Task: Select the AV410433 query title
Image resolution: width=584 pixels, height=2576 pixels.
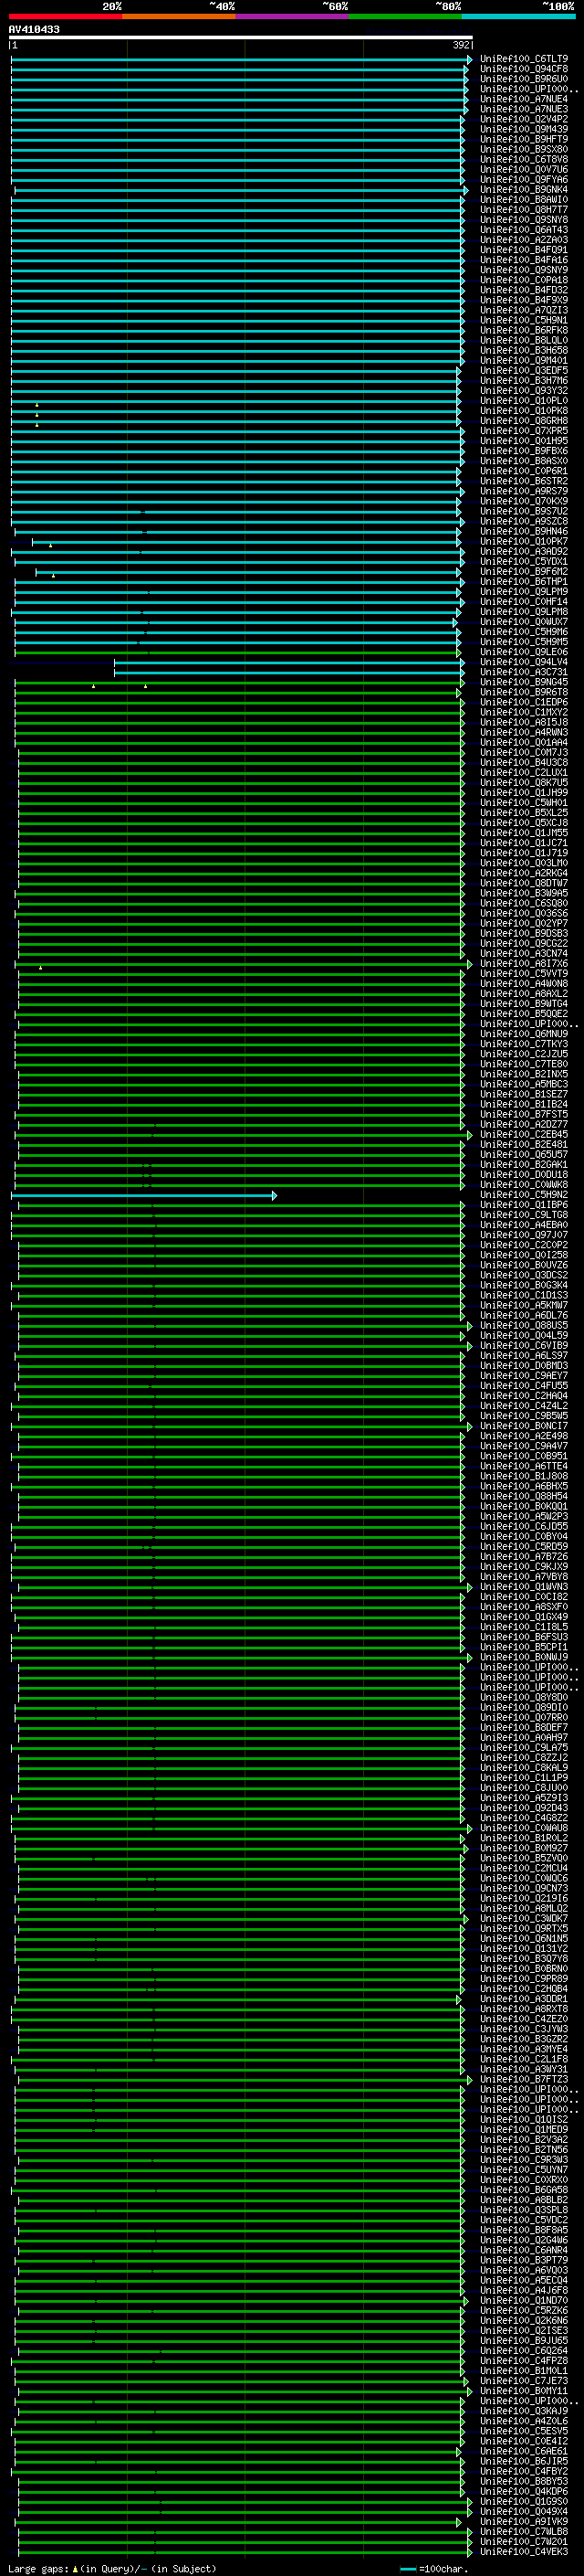Action: coord(34,30)
